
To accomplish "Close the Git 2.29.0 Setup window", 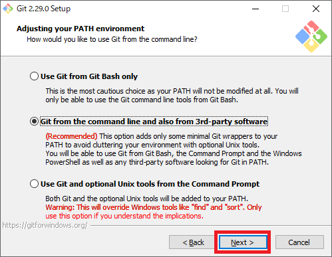I will [x=316, y=9].
